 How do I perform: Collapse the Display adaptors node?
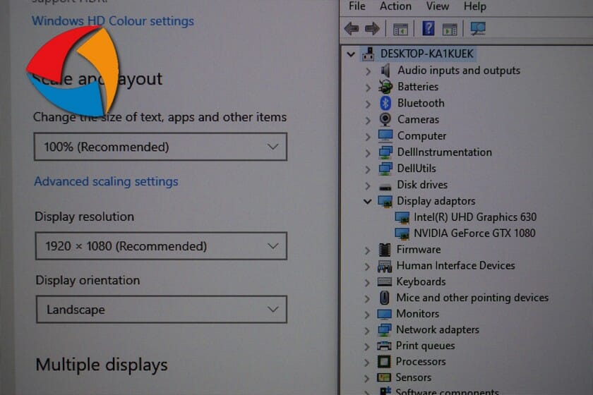coord(368,202)
